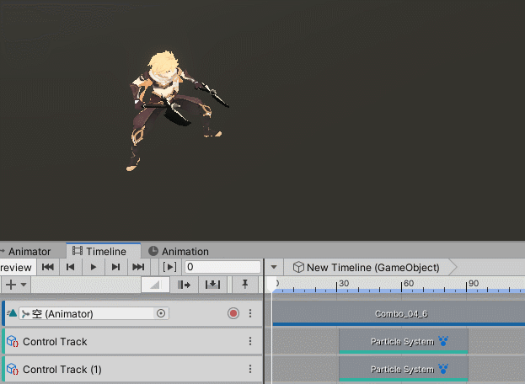The height and width of the screenshot is (384, 525).
Task: Open Control Track options menu
Action: (x=250, y=341)
